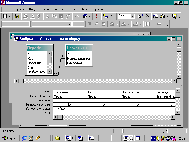This screenshot has width=189, height=142.
Task: Select the Викладач field in Навчальні table
Action: coord(74,63)
